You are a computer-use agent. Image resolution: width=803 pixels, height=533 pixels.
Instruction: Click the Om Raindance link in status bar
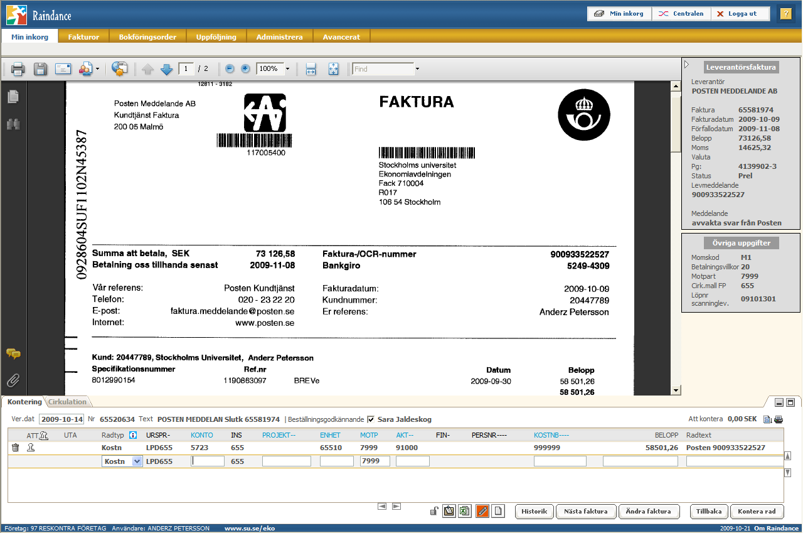pos(776,529)
